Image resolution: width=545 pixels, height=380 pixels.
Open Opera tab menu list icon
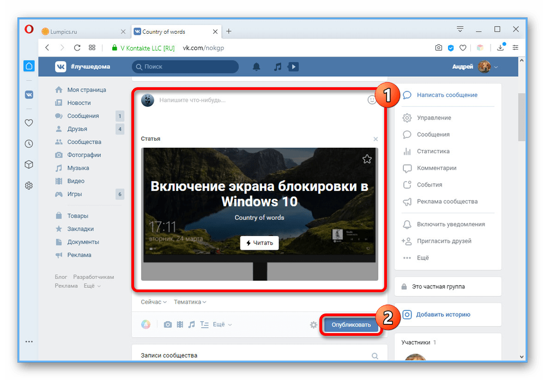click(460, 29)
